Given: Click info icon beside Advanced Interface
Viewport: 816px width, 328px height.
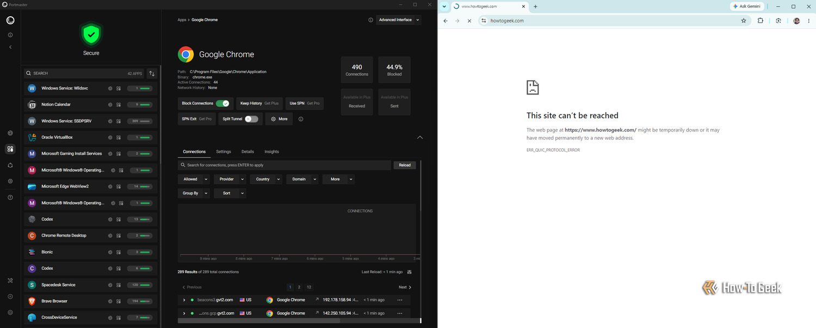Looking at the screenshot, I should point(370,20).
